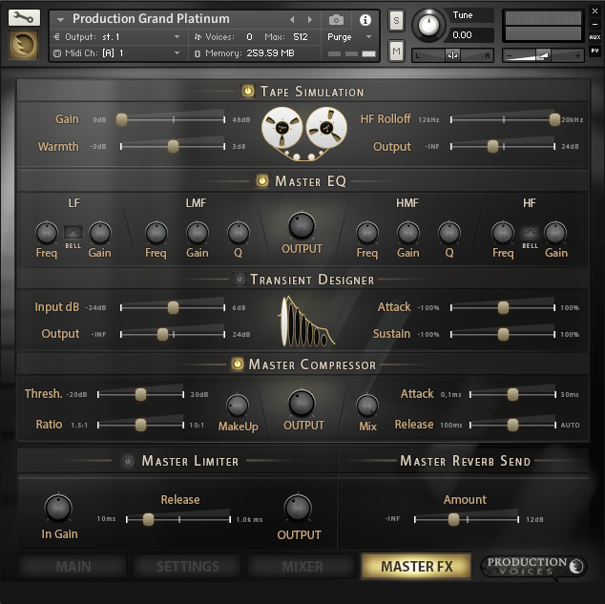The width and height of the screenshot is (605, 604).
Task: Click the HF Gain knob
Action: pyautogui.click(x=555, y=233)
